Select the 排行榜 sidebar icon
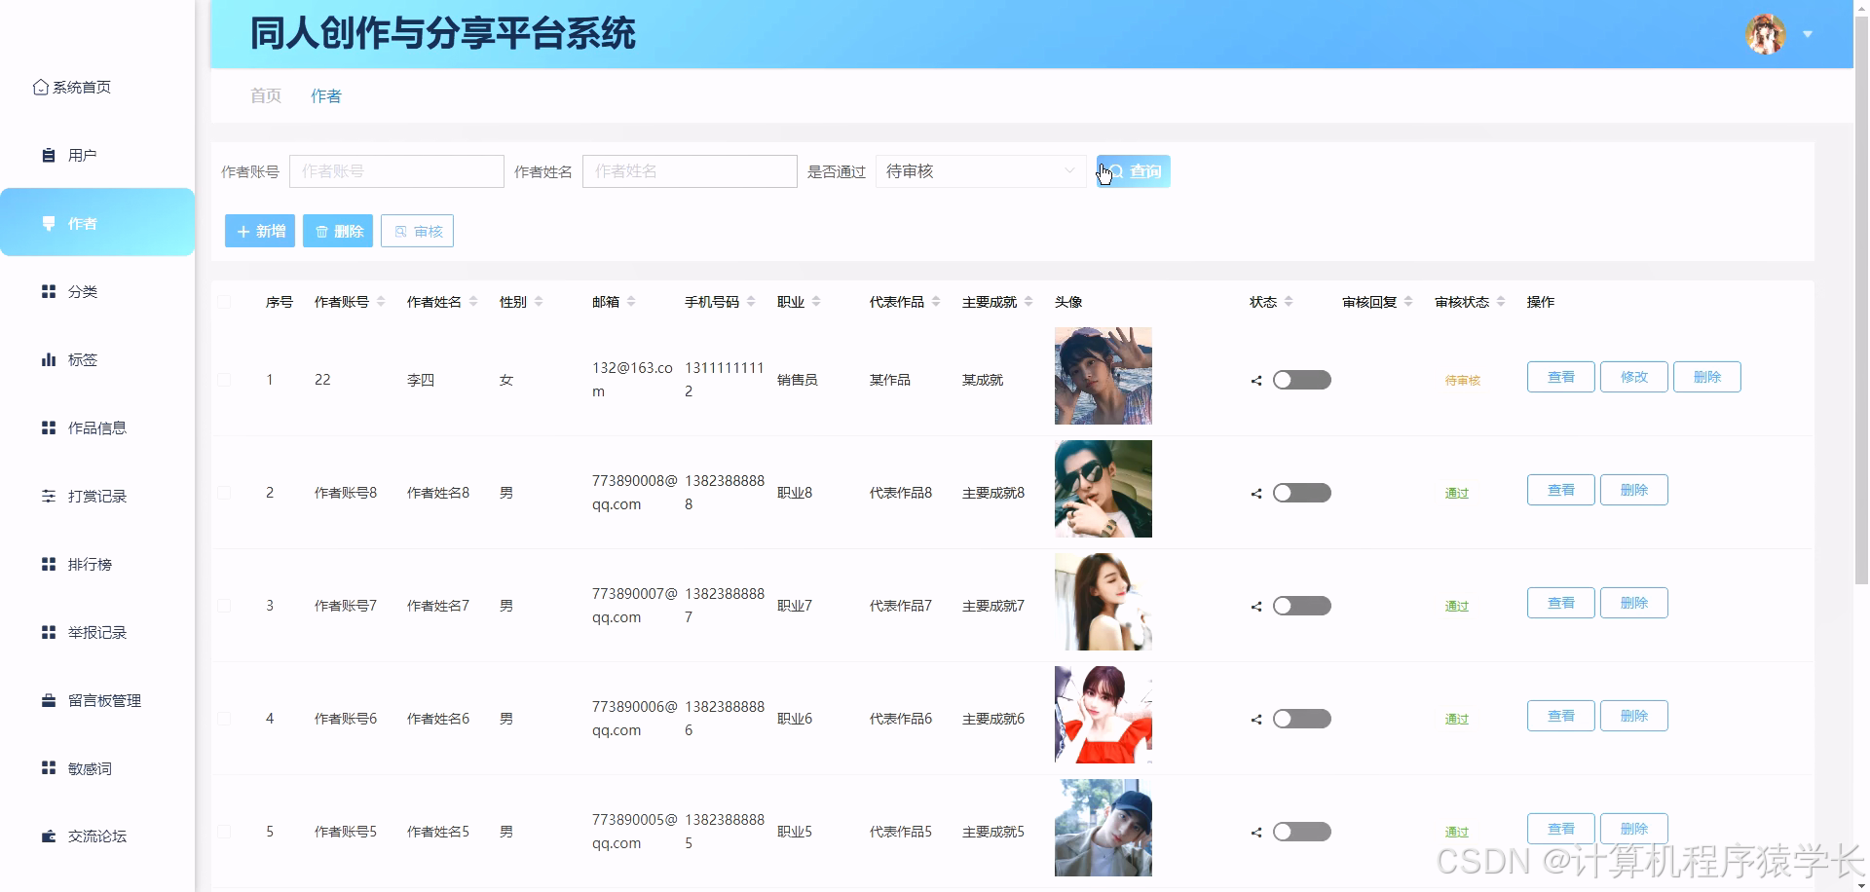This screenshot has width=1870, height=892. pyautogui.click(x=49, y=564)
